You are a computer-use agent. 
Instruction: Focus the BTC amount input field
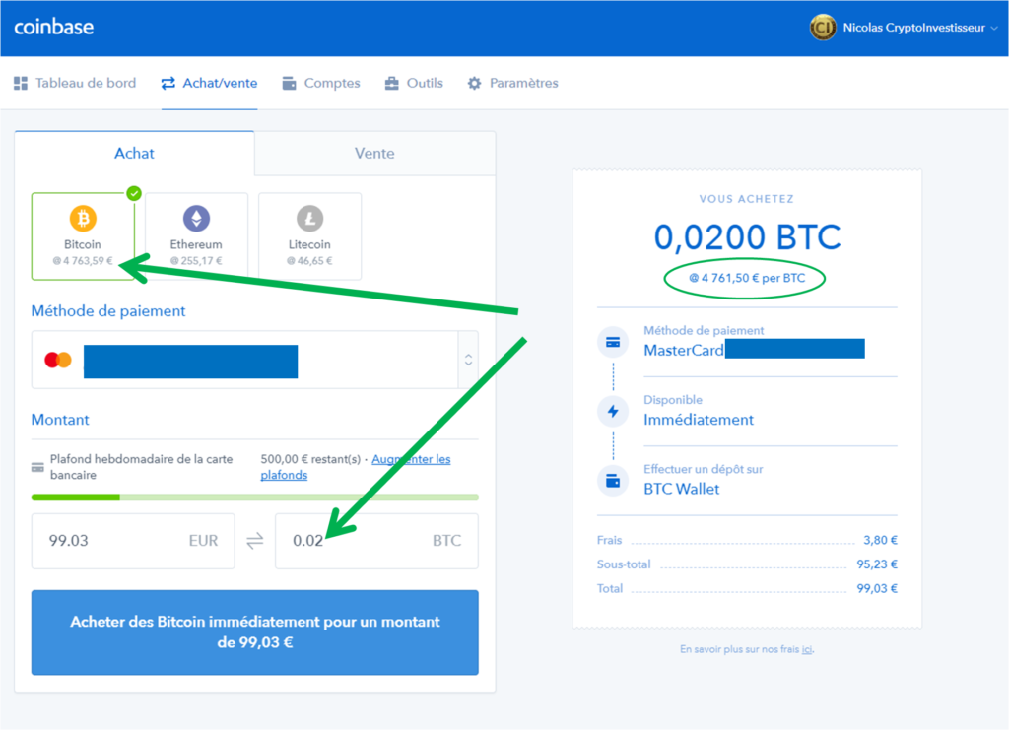[x=376, y=541]
